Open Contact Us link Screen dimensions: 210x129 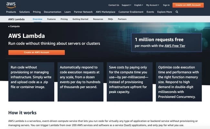pos(114,5)
